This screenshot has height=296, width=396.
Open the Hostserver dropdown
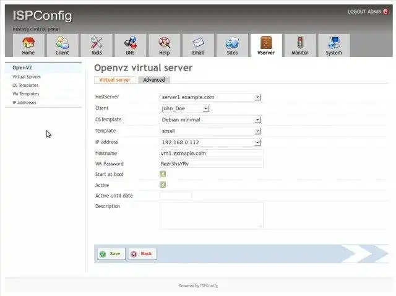coord(210,97)
